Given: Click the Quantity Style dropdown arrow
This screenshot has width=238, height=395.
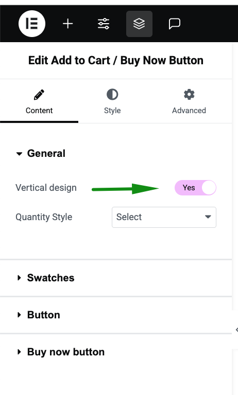Looking at the screenshot, I should tap(208, 217).
